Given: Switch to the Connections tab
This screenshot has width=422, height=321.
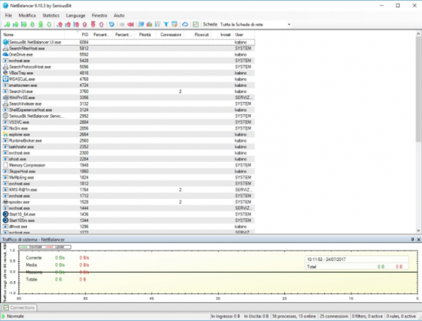Looking at the screenshot, I should [19, 307].
